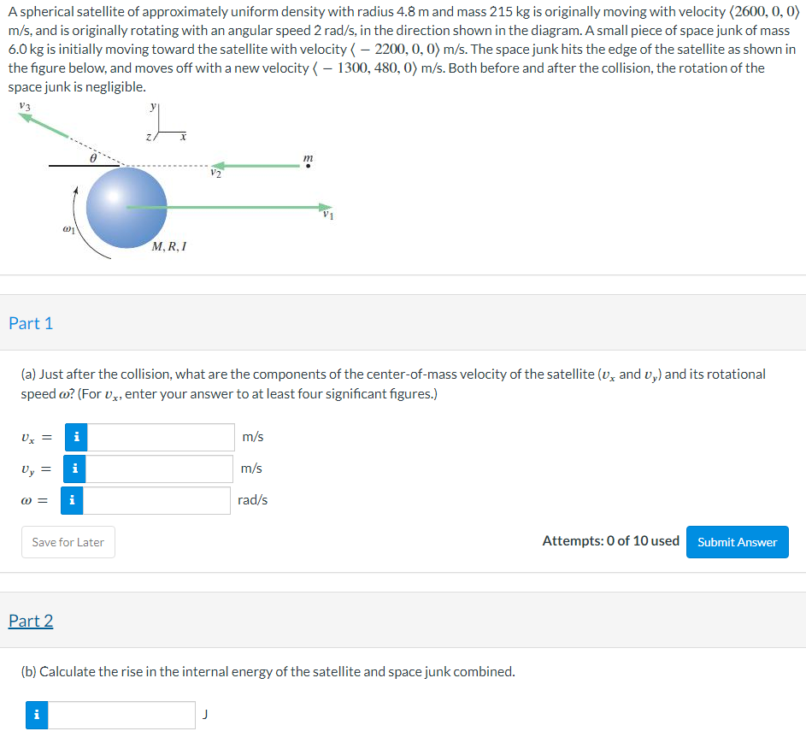This screenshot has width=806, height=737.
Task: Click the info icon beside the vy field
Action: [x=75, y=469]
